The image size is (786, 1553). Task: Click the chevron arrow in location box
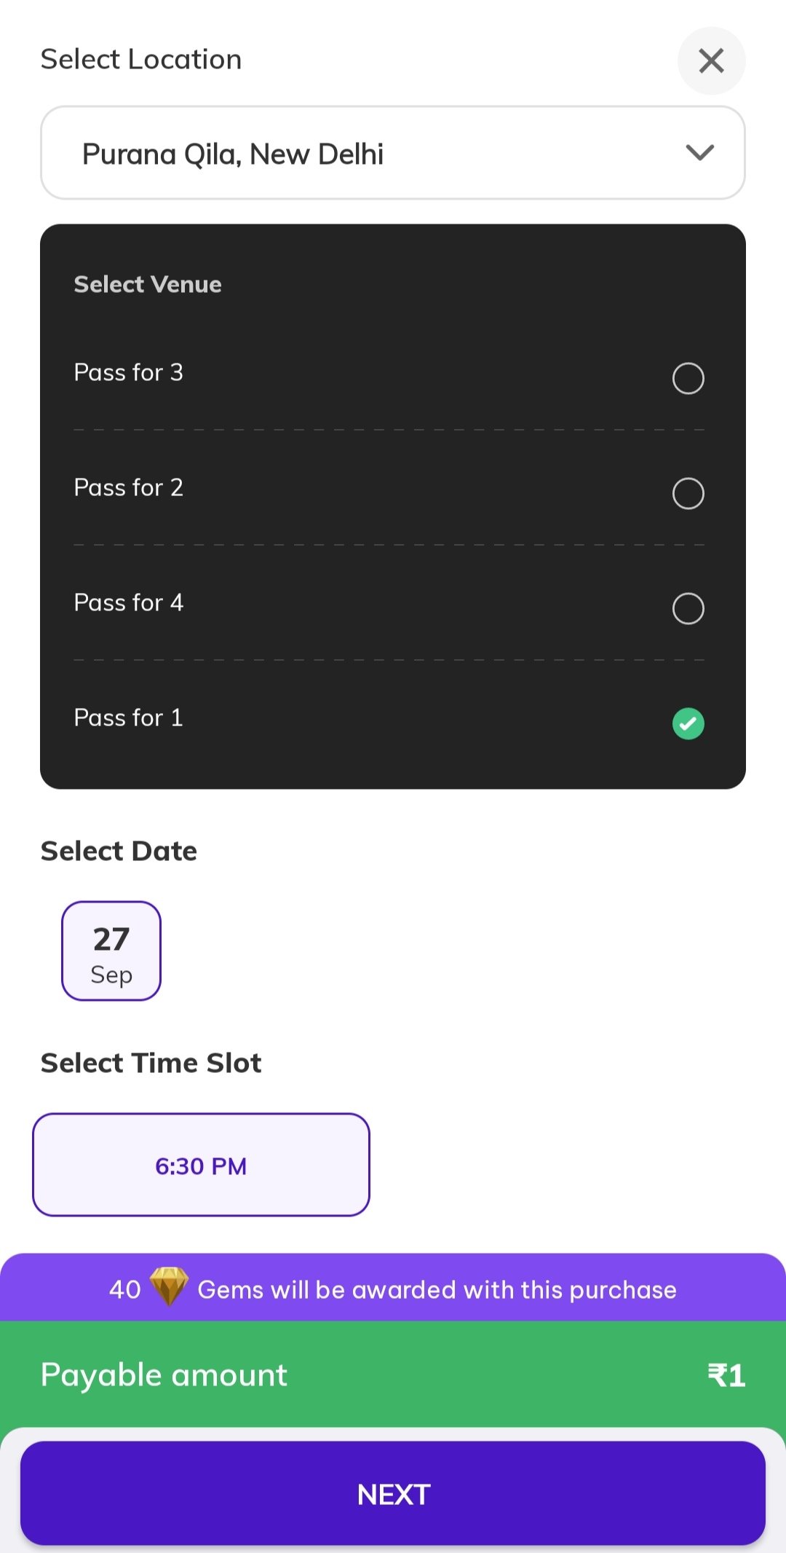coord(699,152)
